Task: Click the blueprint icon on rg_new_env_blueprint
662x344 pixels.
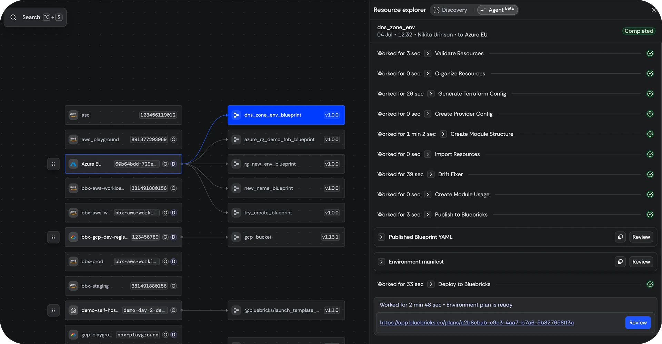Action: pyautogui.click(x=236, y=164)
